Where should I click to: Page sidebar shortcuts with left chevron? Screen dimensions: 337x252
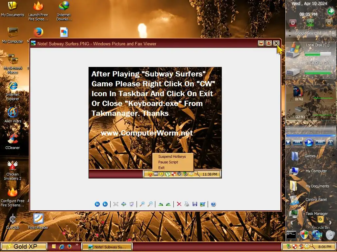click(292, 223)
